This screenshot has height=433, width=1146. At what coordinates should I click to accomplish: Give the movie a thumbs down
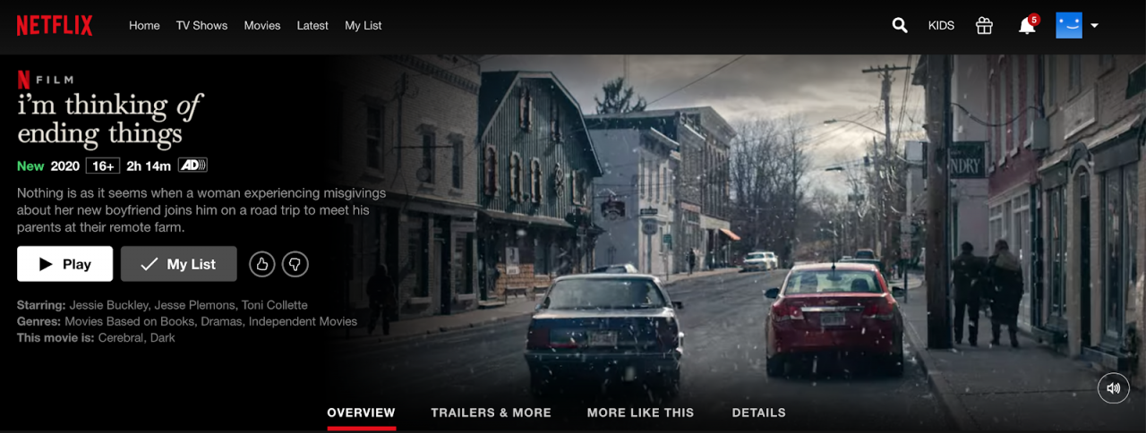tap(295, 264)
